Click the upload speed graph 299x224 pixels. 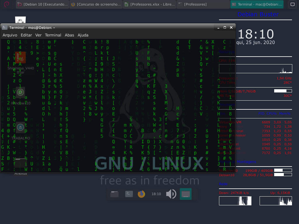click(x=276, y=201)
